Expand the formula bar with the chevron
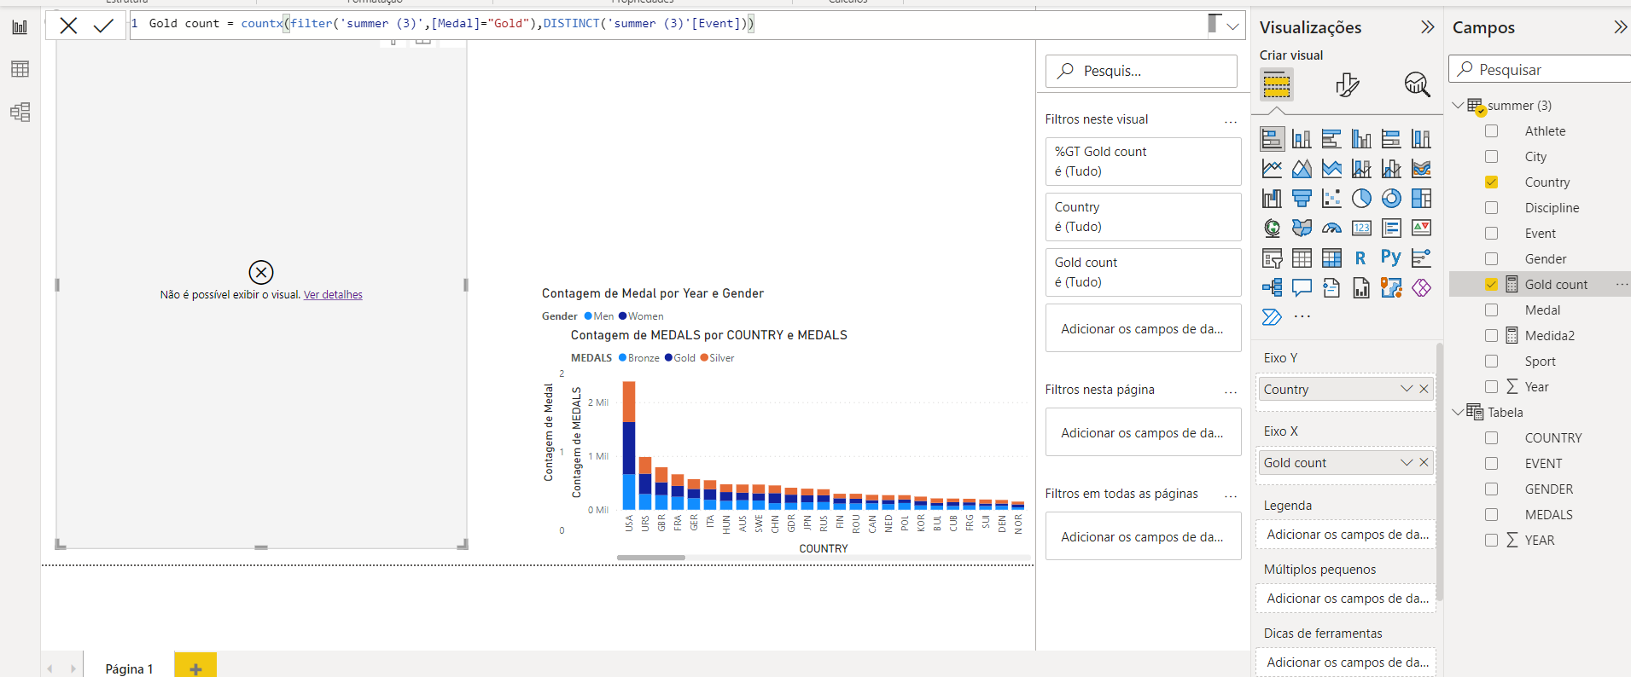The width and height of the screenshot is (1631, 677). (x=1232, y=26)
